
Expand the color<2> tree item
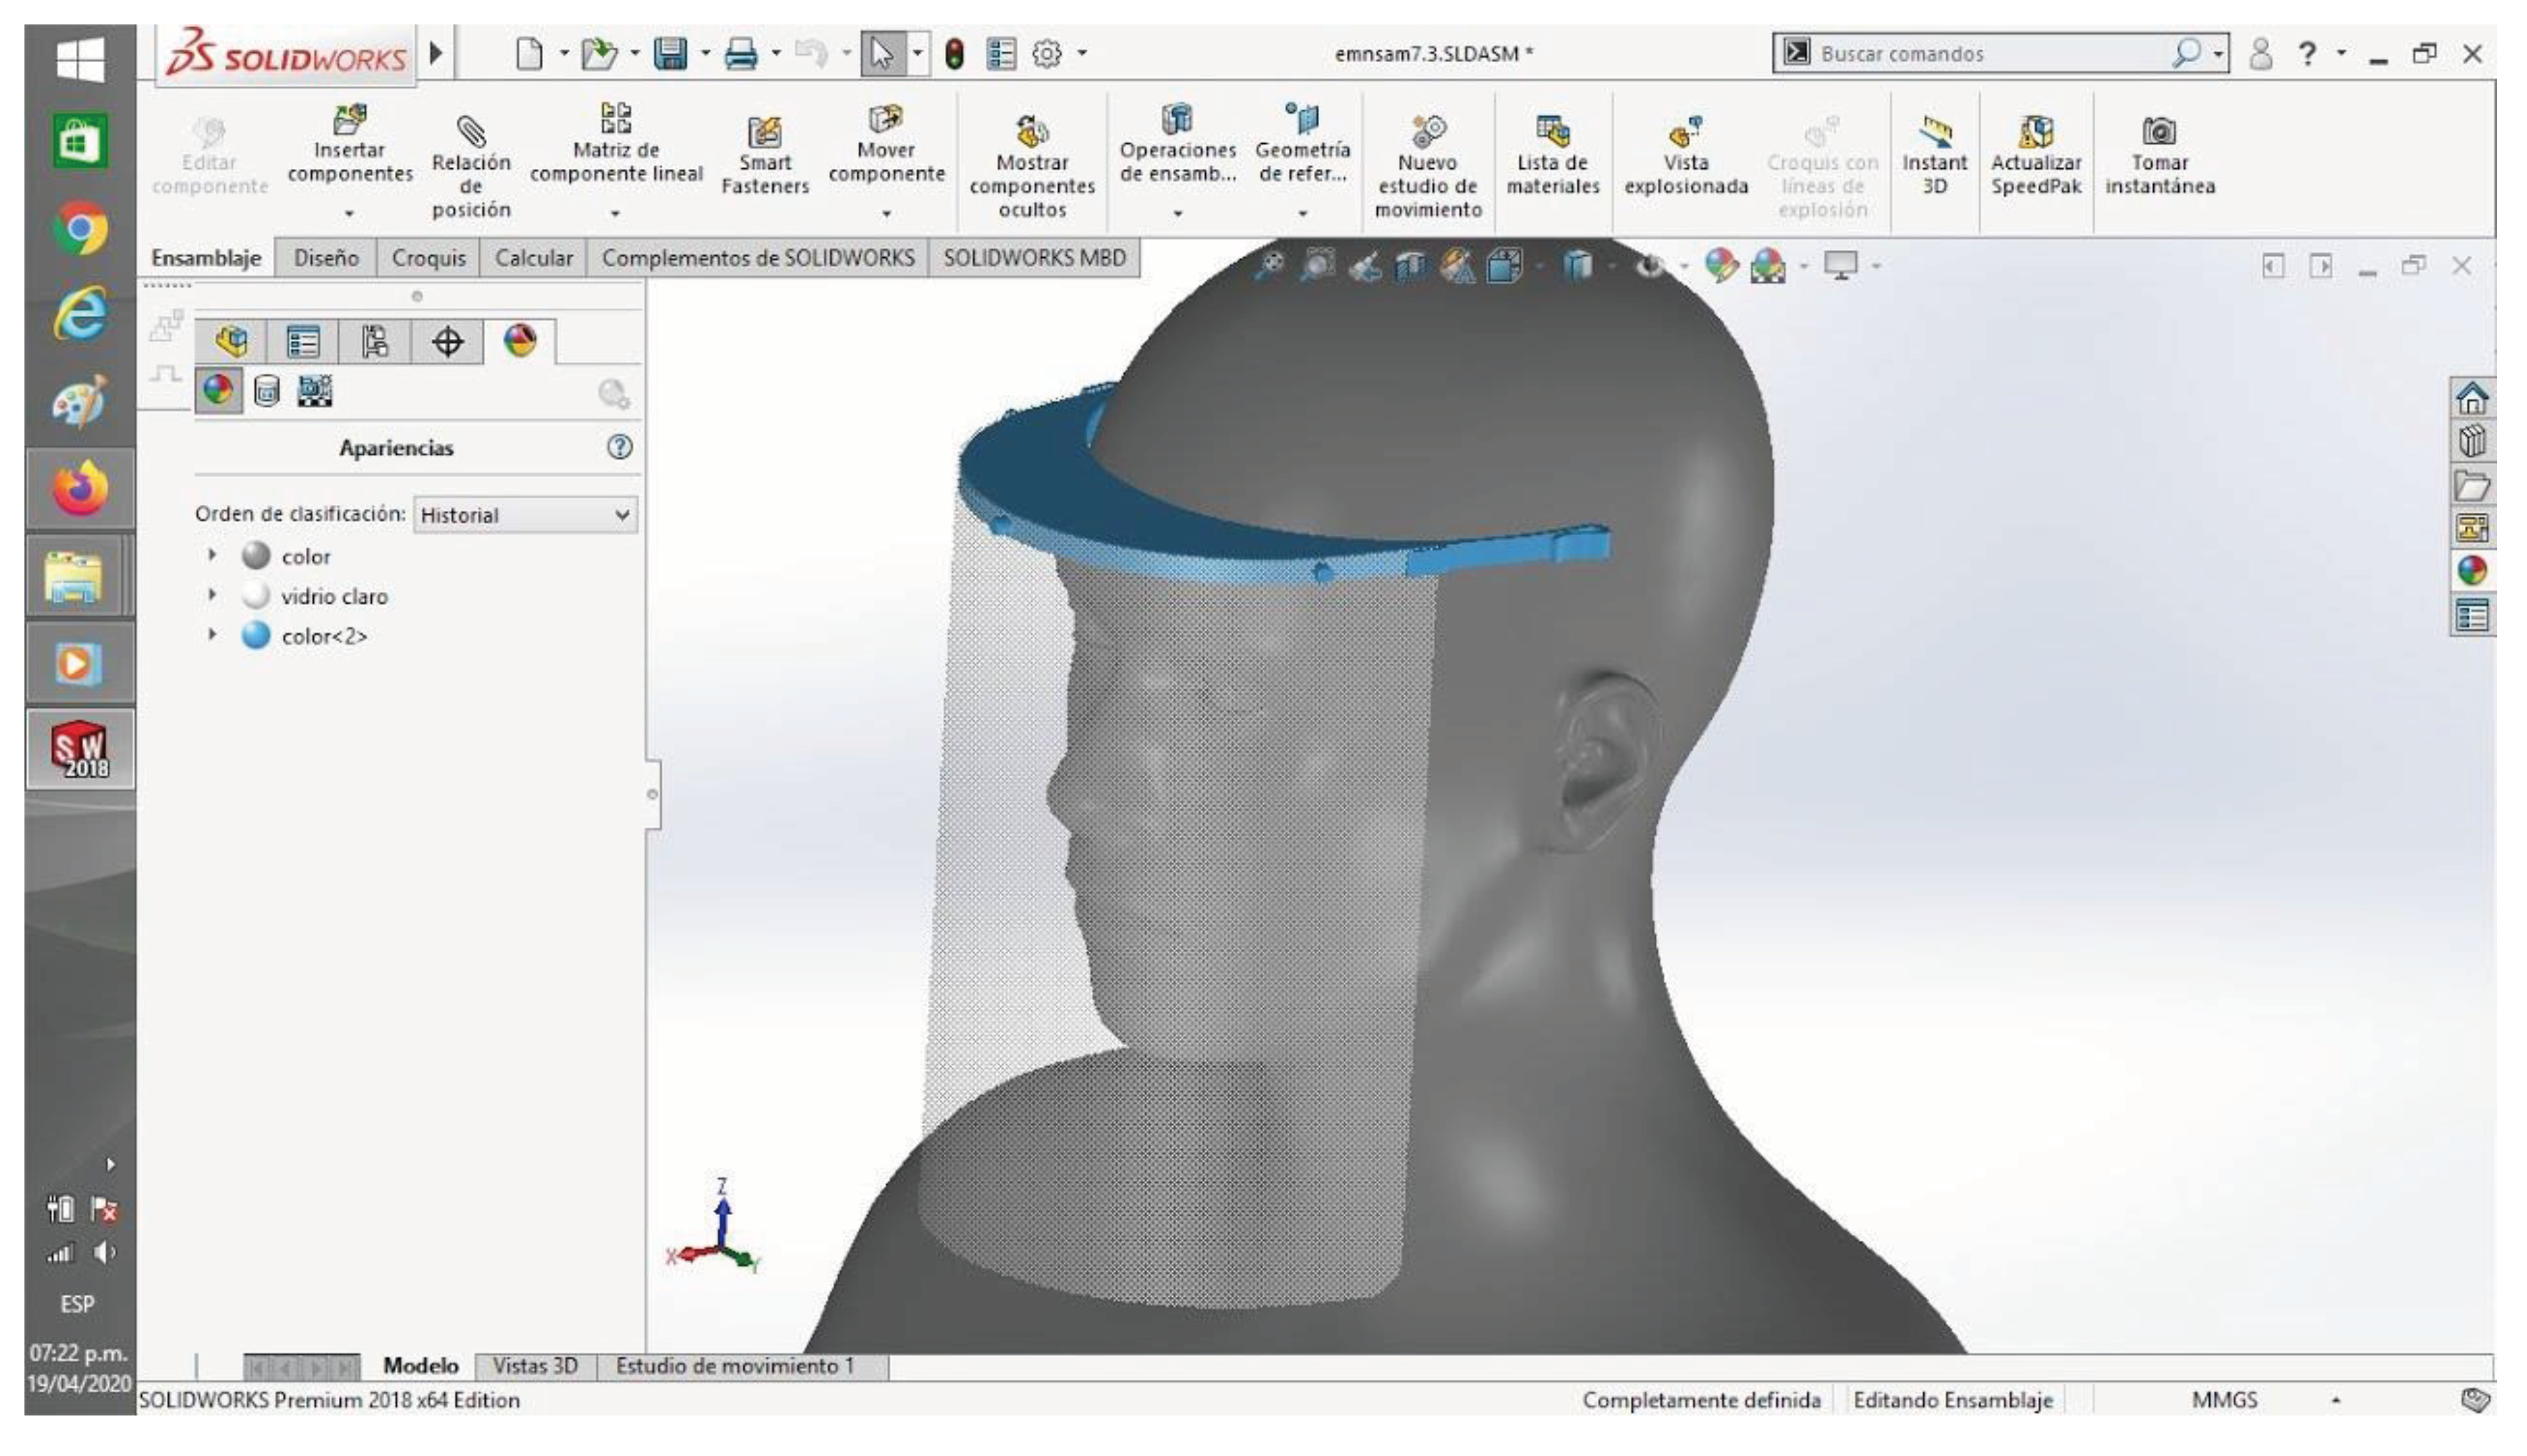212,635
